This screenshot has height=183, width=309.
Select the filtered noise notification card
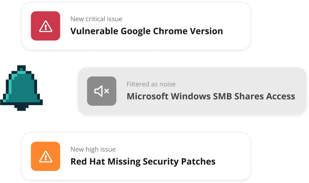192,91
